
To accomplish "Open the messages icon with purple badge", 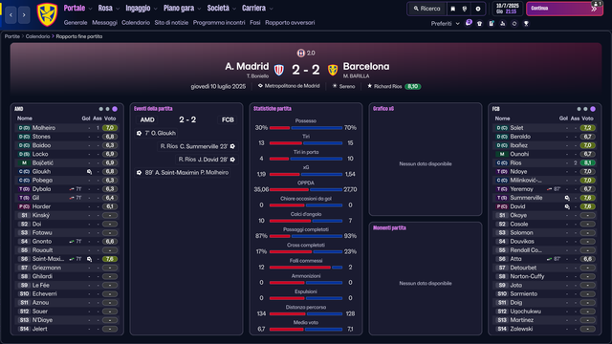I will (x=469, y=23).
